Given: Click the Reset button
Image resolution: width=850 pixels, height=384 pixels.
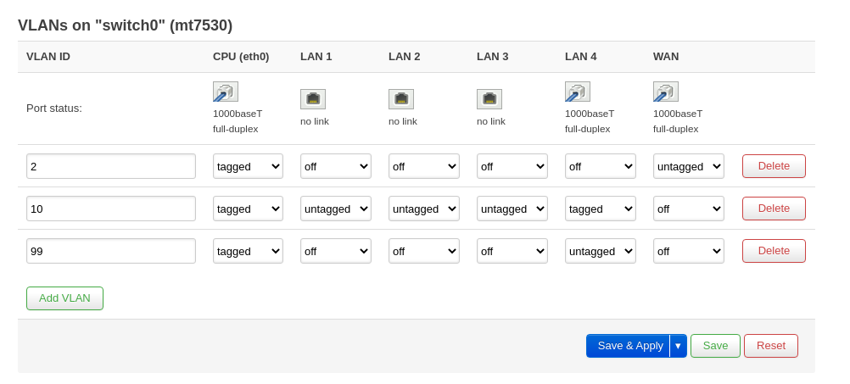Looking at the screenshot, I should 771,346.
